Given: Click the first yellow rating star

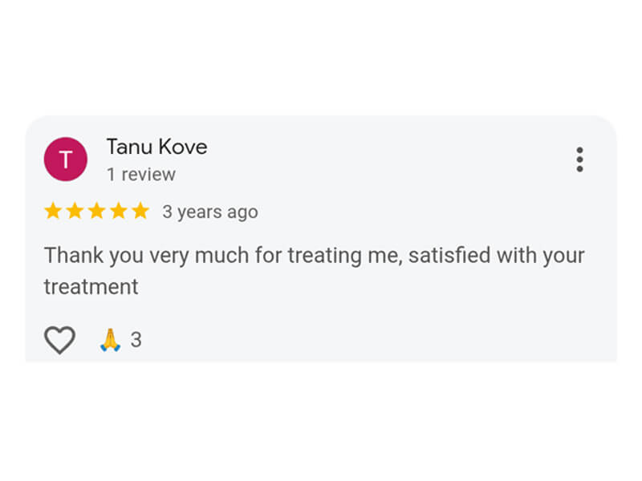Looking at the screenshot, I should point(53,212).
